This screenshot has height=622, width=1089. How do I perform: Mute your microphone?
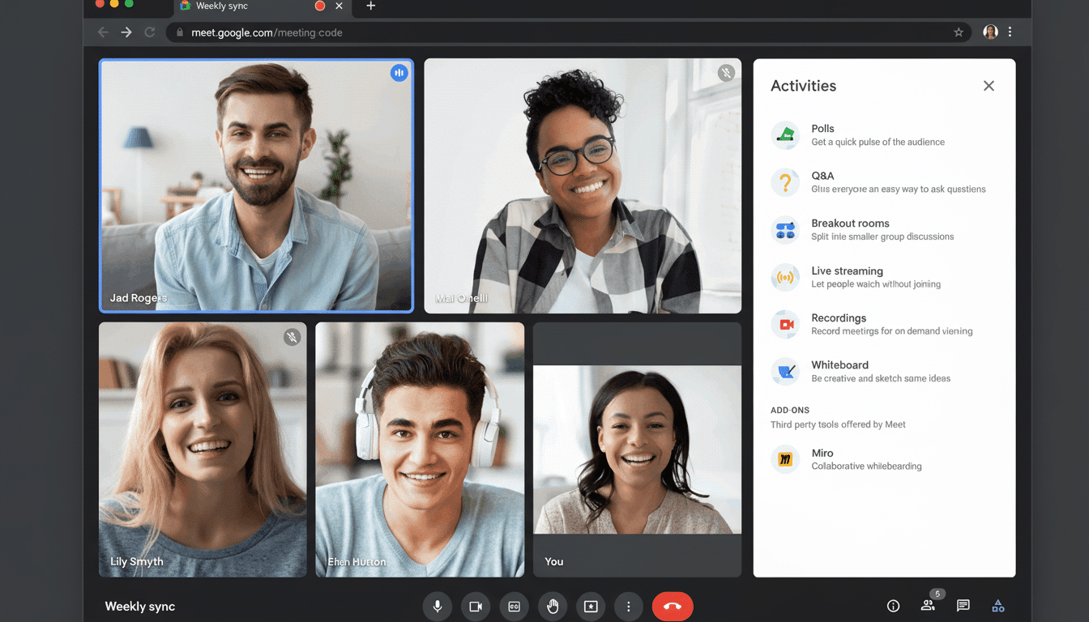(438, 606)
